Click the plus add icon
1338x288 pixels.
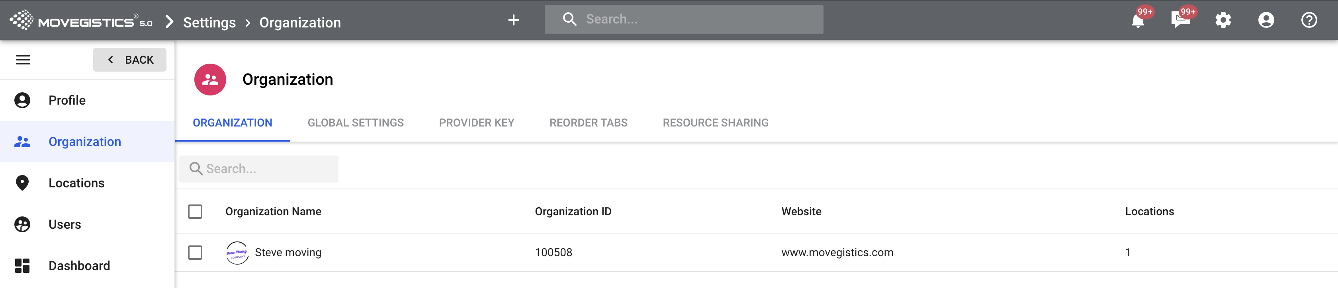pyautogui.click(x=513, y=20)
